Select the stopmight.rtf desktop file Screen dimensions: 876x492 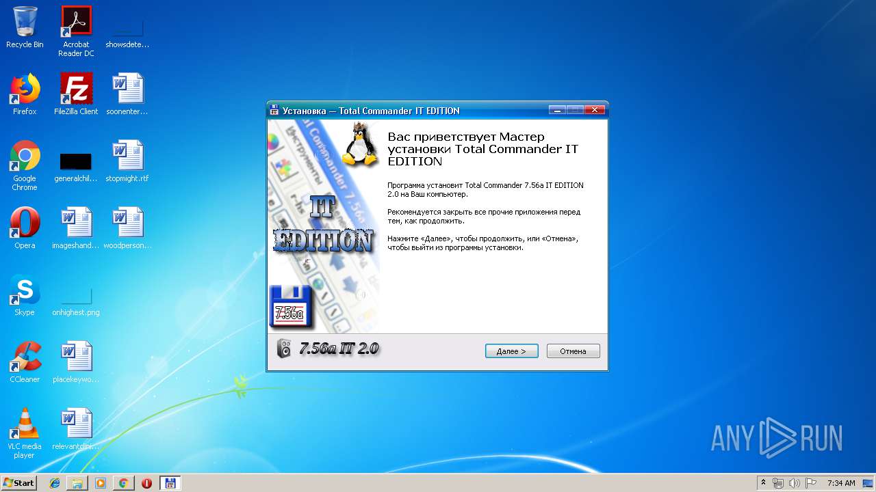click(x=127, y=161)
